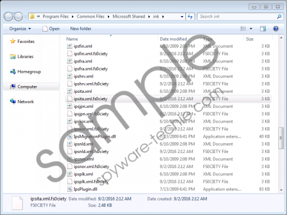
Task: Click the 40 KB size cell
Action: (x=265, y=136)
